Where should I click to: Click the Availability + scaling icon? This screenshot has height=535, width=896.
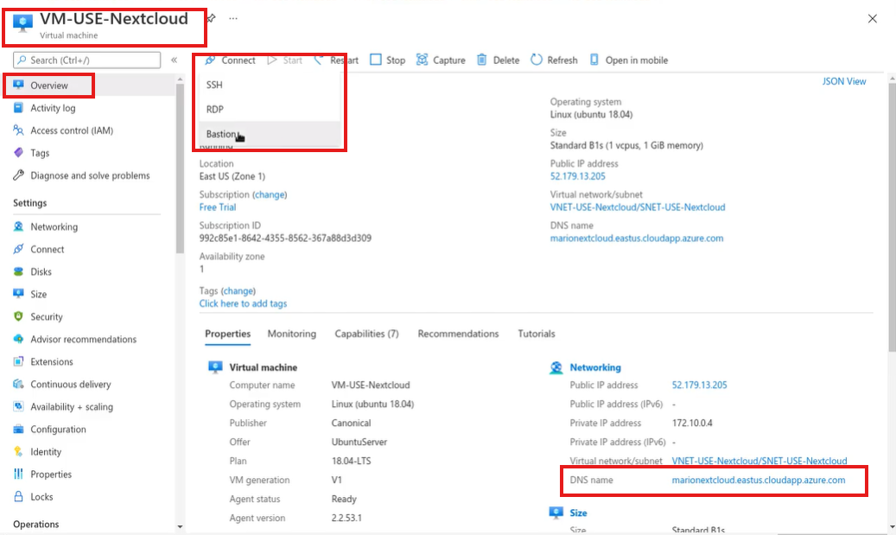[x=18, y=406]
